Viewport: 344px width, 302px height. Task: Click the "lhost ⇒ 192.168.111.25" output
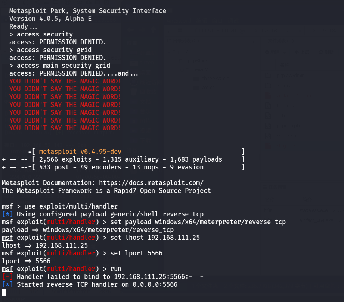tap(45, 245)
